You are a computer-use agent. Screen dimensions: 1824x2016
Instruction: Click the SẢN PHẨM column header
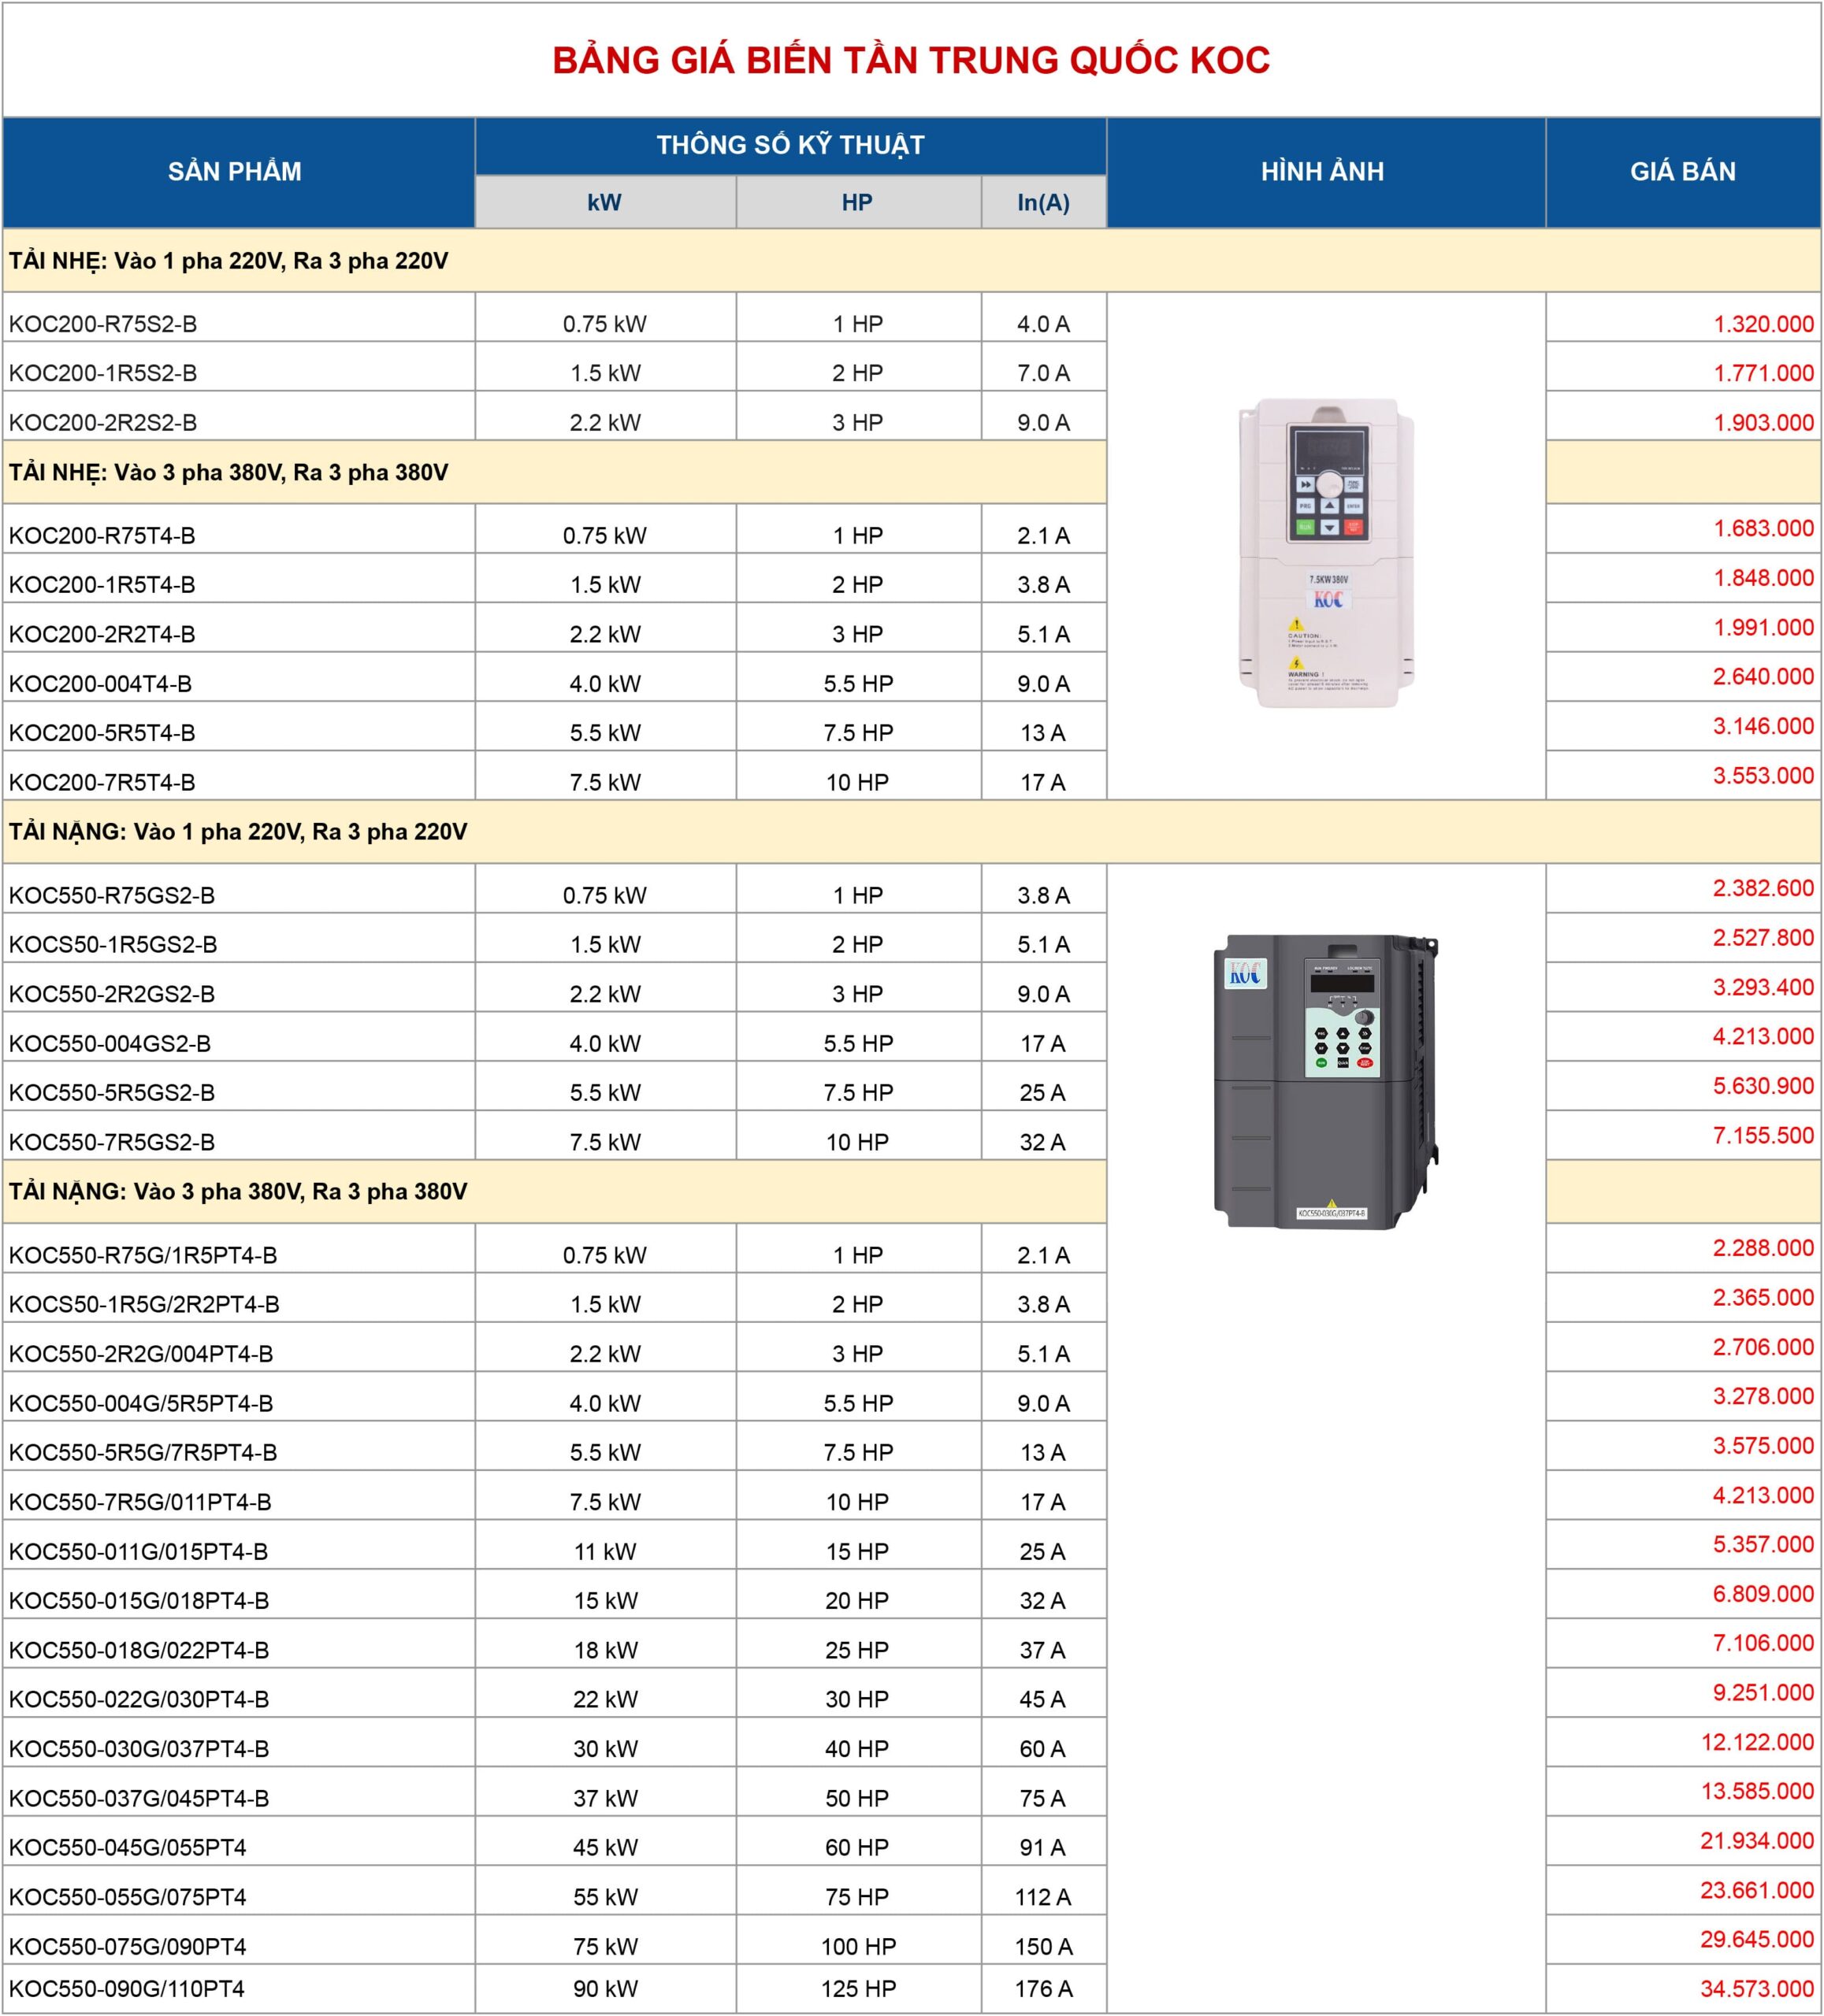[x=235, y=172]
